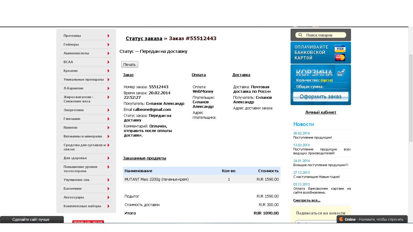Screen dimensions: 413x232
Task: Open the Смотреть все news link
Action: (x=307, y=200)
